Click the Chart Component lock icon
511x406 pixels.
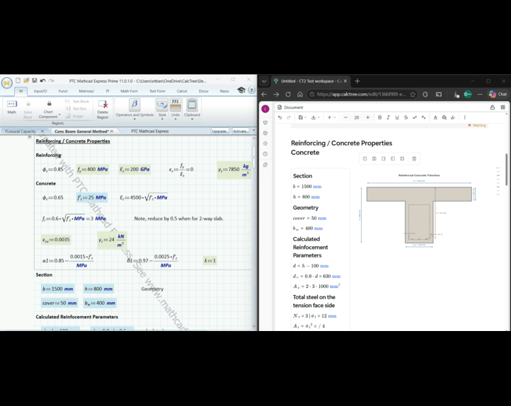[50, 103]
